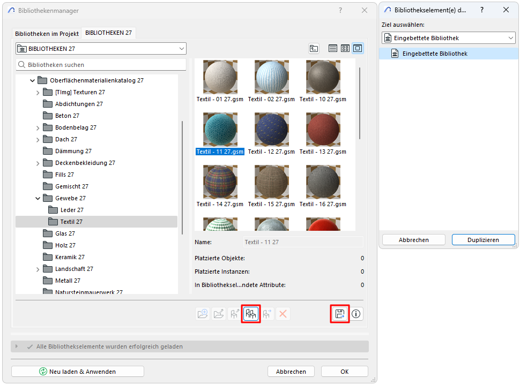Go up one folder level icon

(x=314, y=48)
